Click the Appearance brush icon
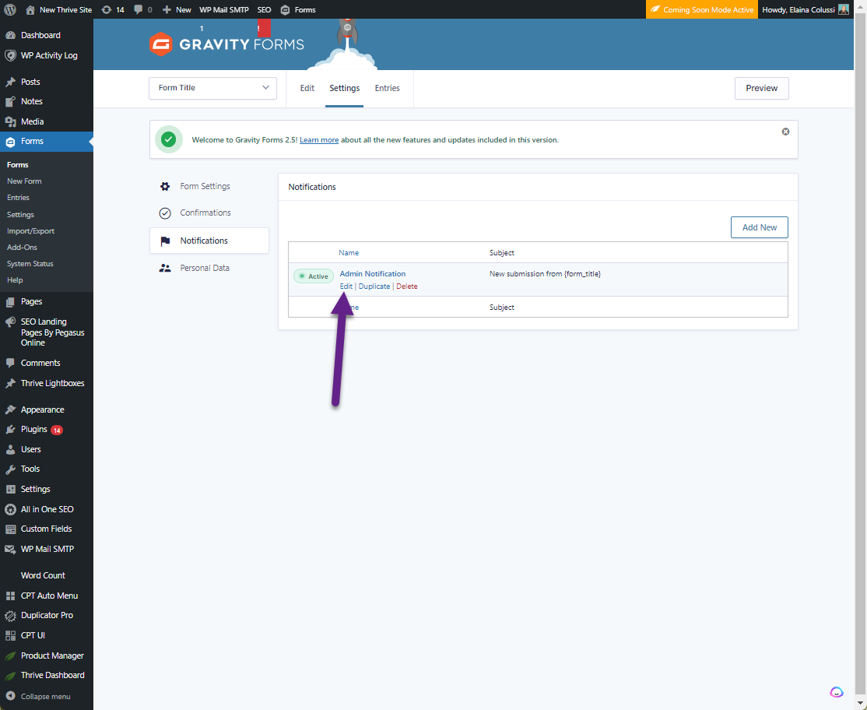 [10, 409]
